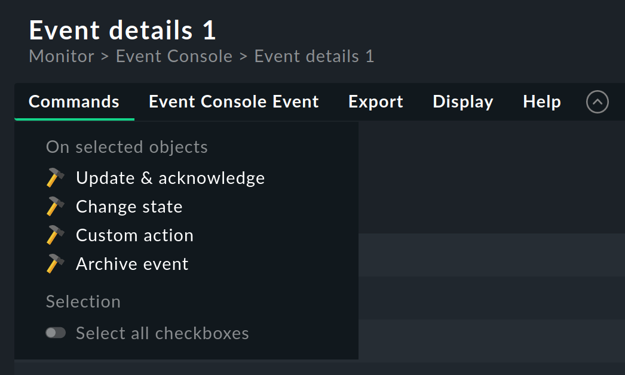Screen dimensions: 625x375
Task: Close the open Commands menu
Action: coord(74,102)
